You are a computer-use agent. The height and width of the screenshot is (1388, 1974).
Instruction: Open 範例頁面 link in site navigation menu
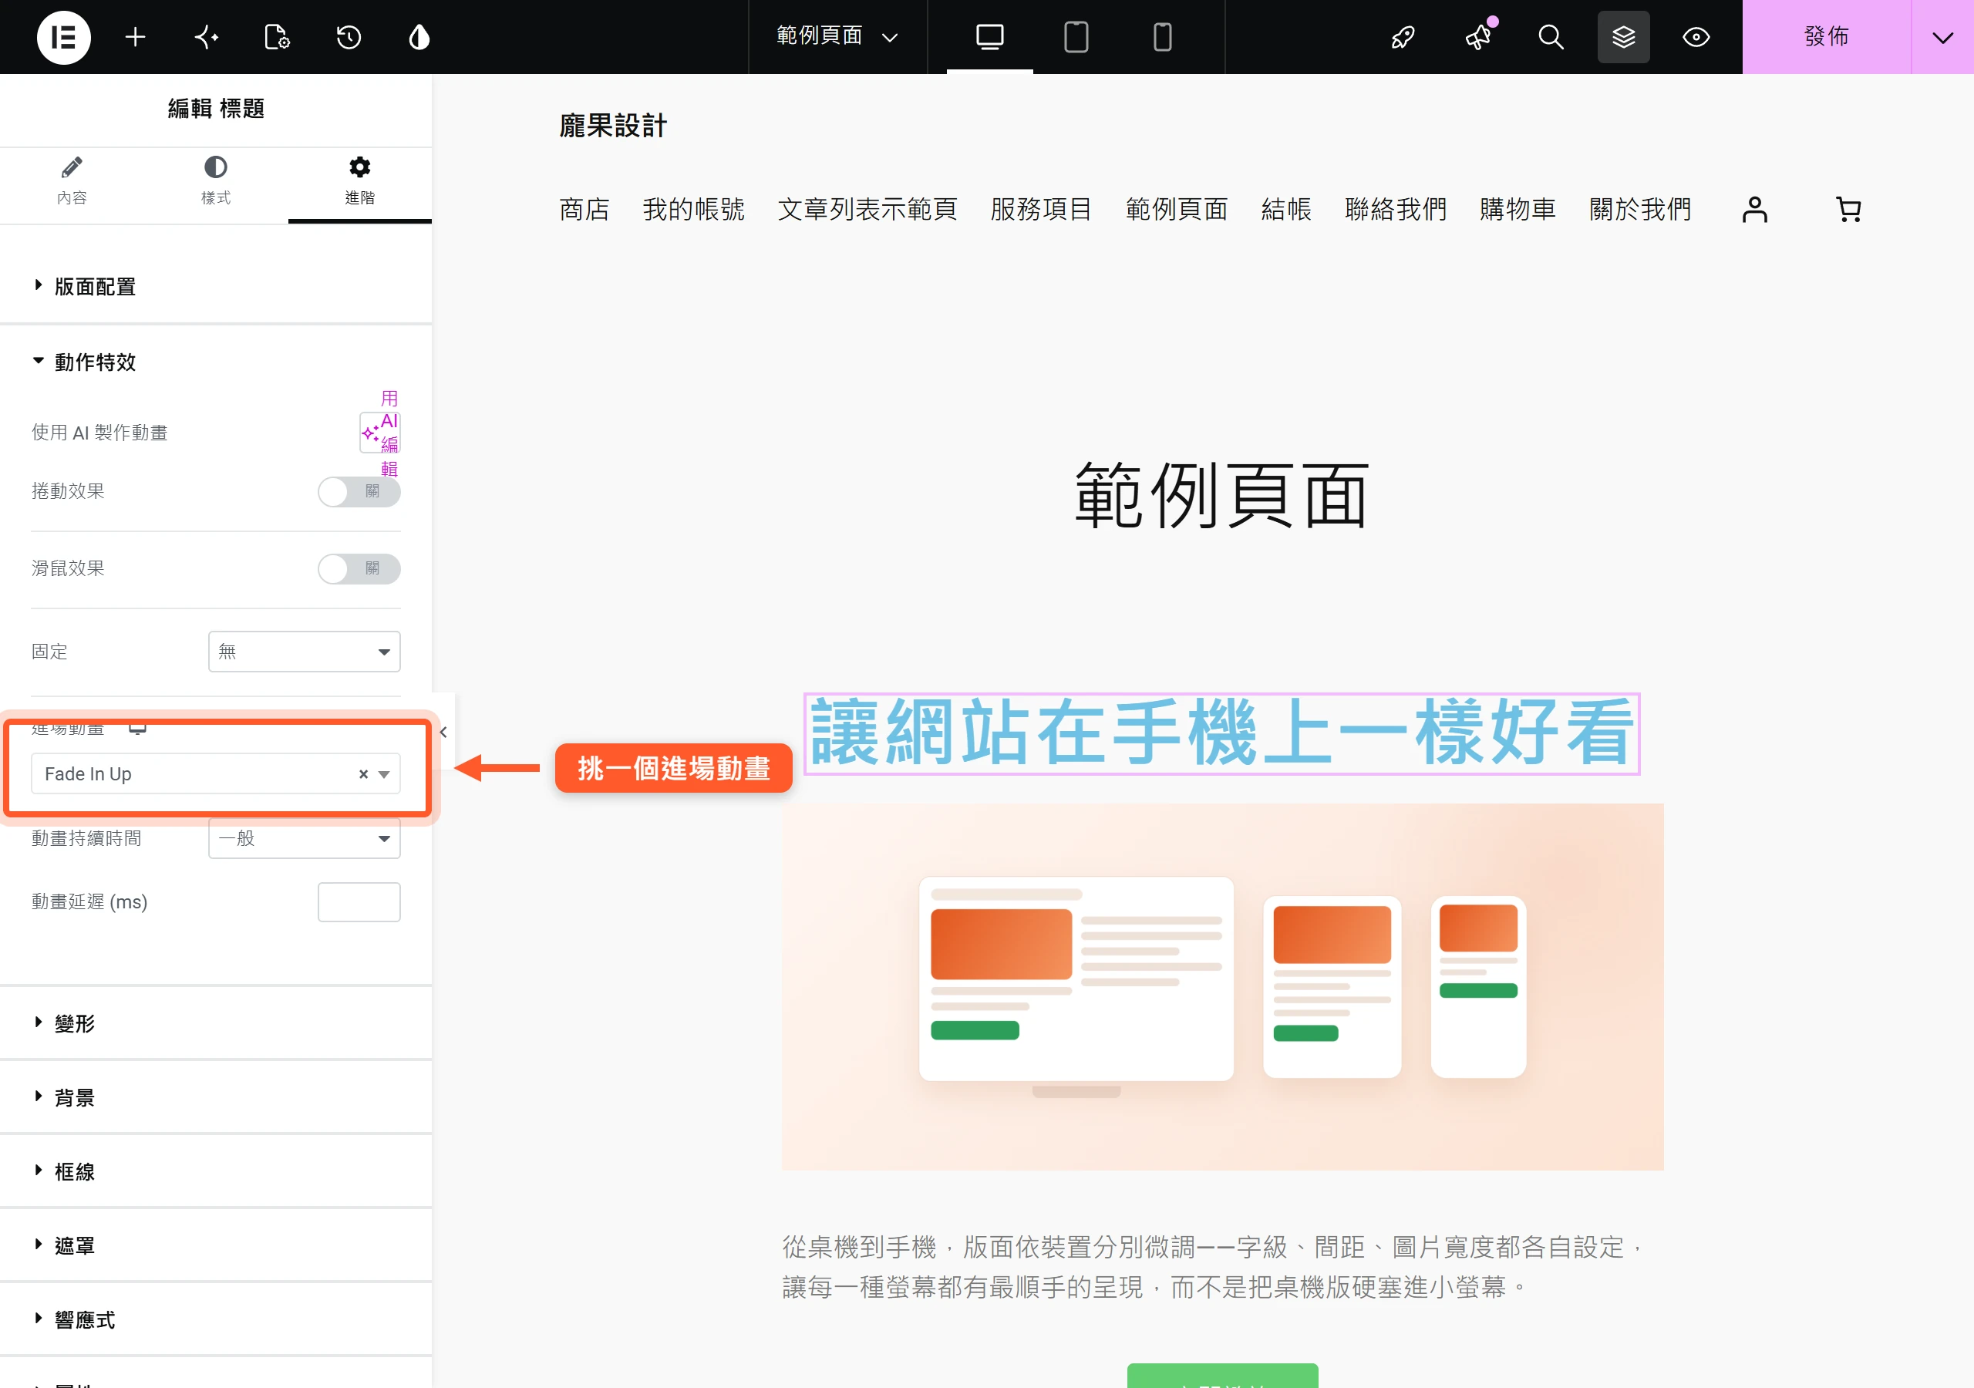click(1177, 209)
